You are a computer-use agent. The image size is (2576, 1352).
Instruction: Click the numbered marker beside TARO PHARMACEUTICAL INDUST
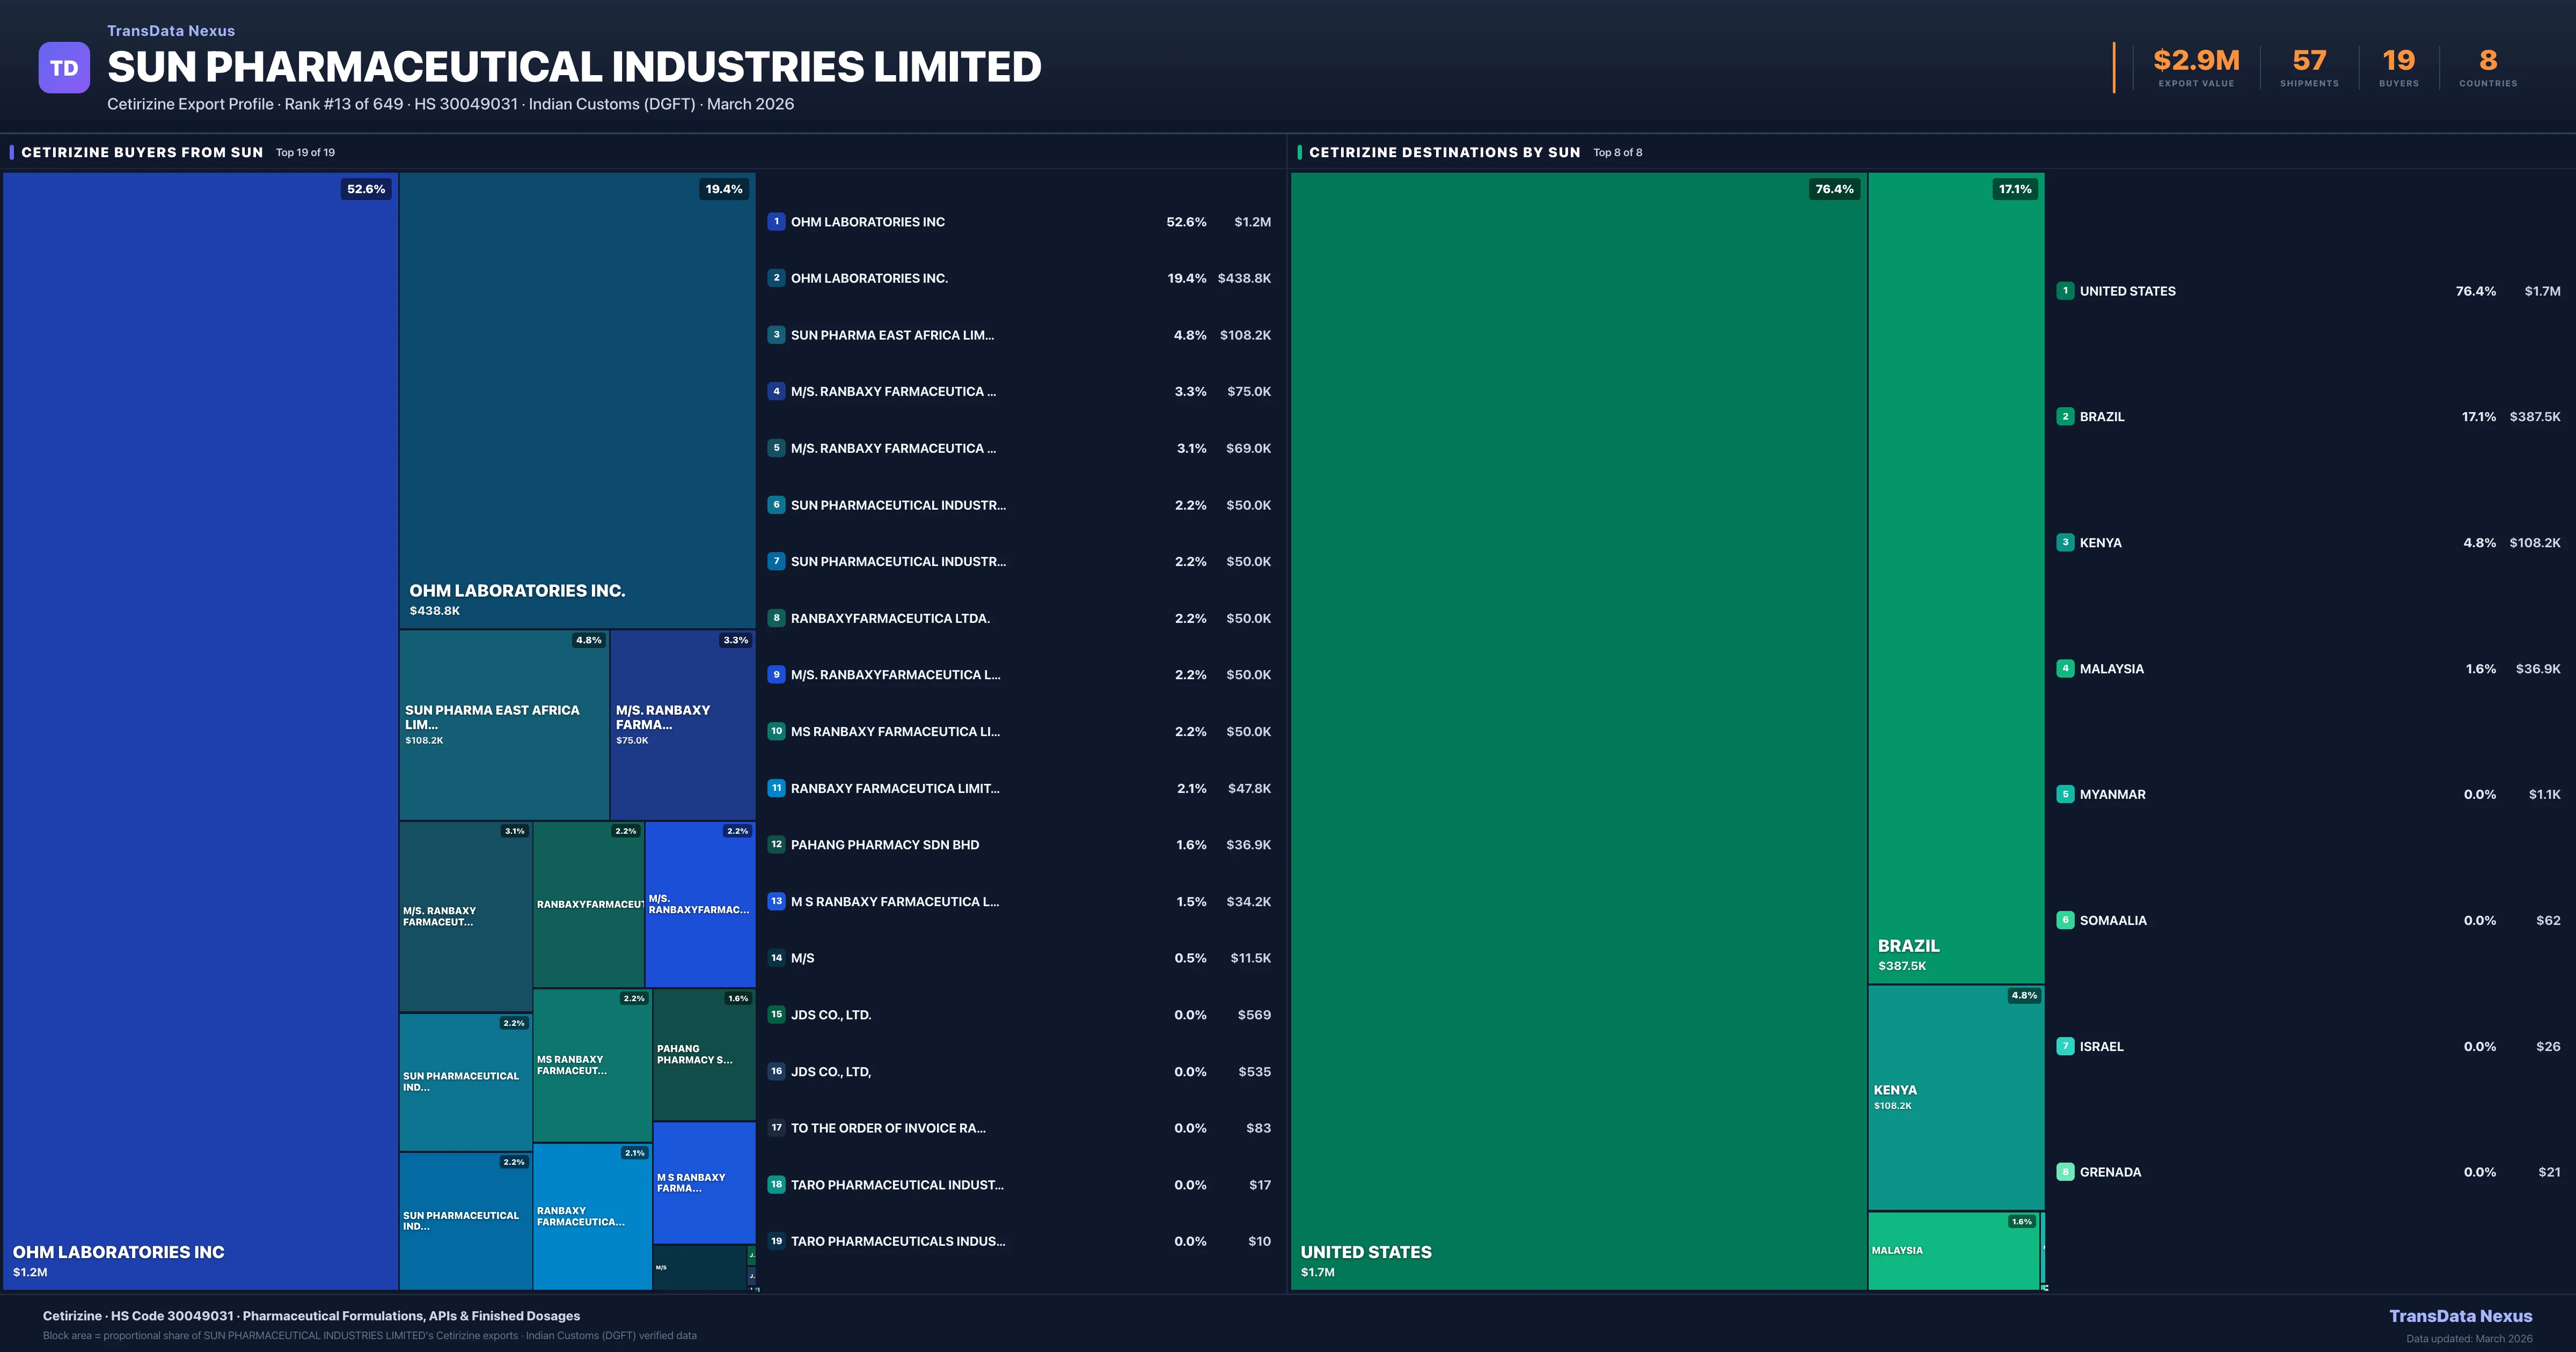(x=777, y=1185)
